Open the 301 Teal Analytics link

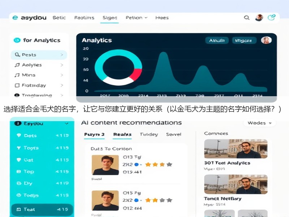227,163
